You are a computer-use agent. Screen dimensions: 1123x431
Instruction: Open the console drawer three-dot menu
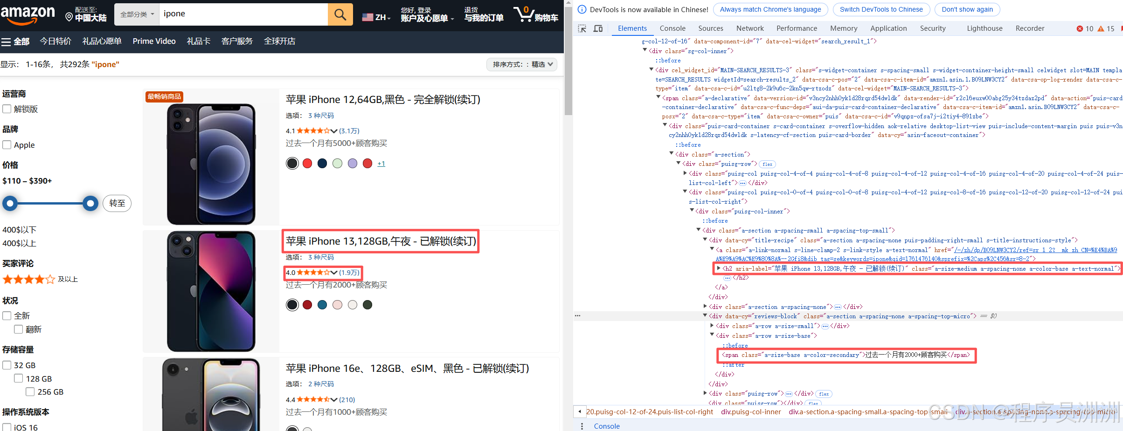(582, 426)
